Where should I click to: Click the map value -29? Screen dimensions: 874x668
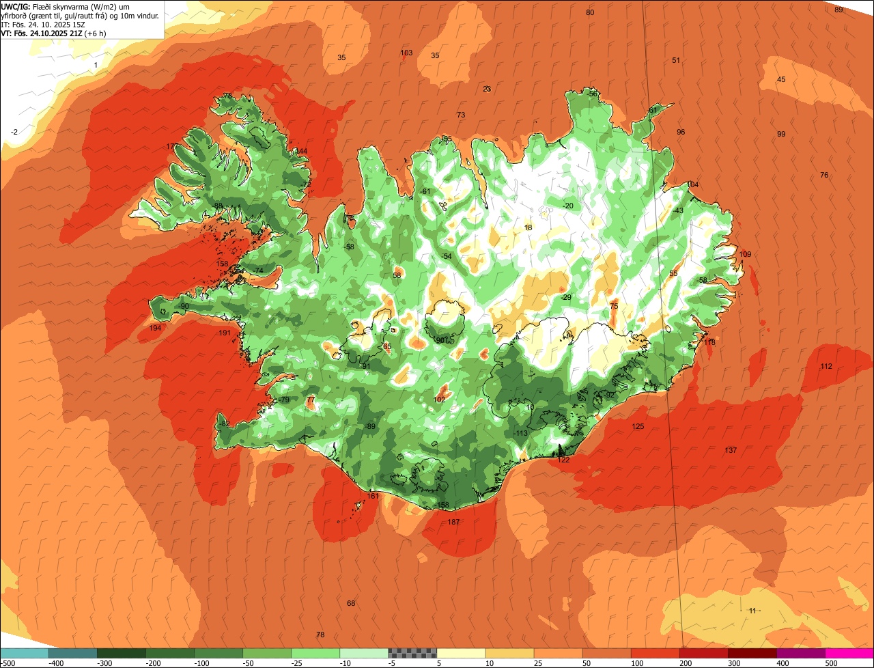[565, 298]
